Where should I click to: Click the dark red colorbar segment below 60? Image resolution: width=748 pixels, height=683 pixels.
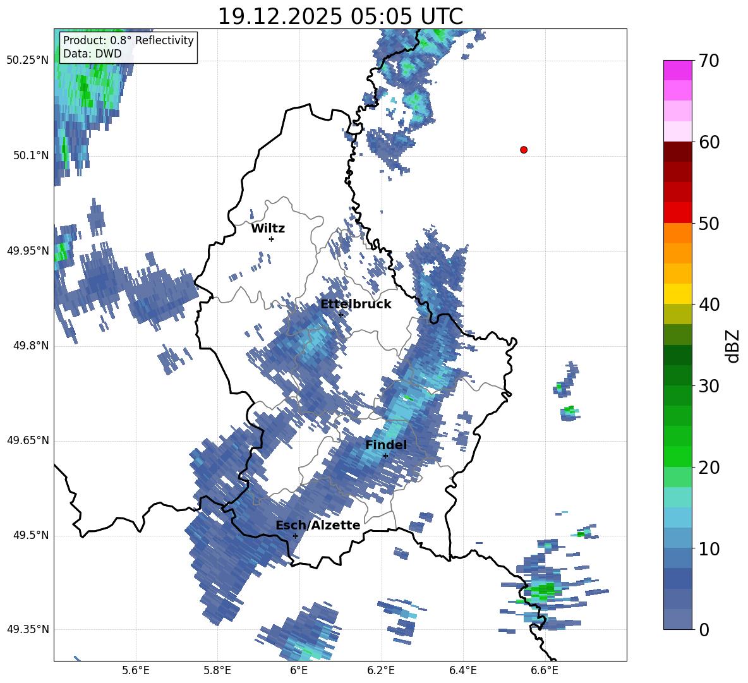pyautogui.click(x=677, y=152)
